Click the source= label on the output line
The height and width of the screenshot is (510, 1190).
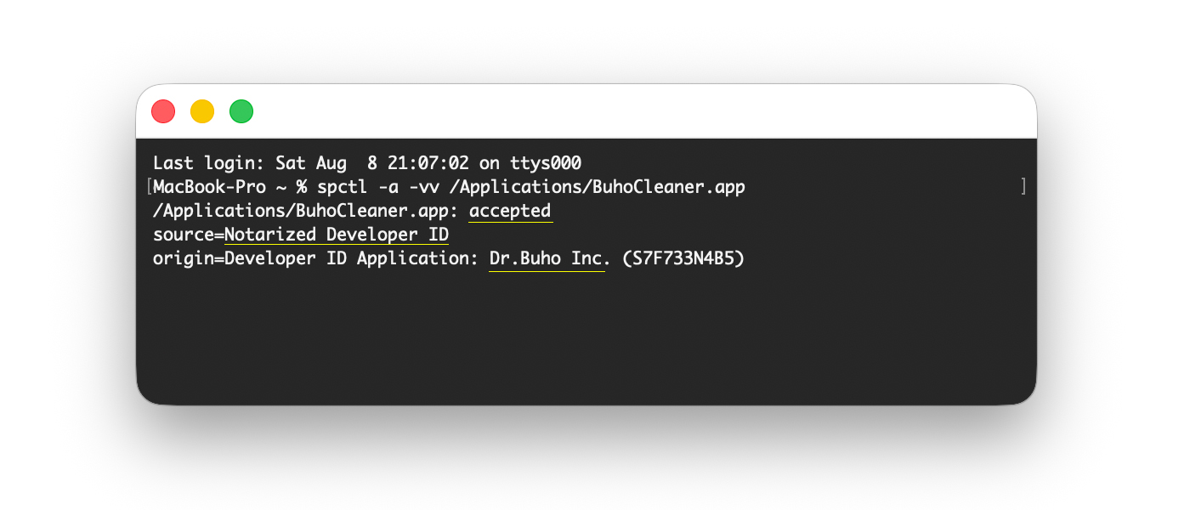coord(189,235)
